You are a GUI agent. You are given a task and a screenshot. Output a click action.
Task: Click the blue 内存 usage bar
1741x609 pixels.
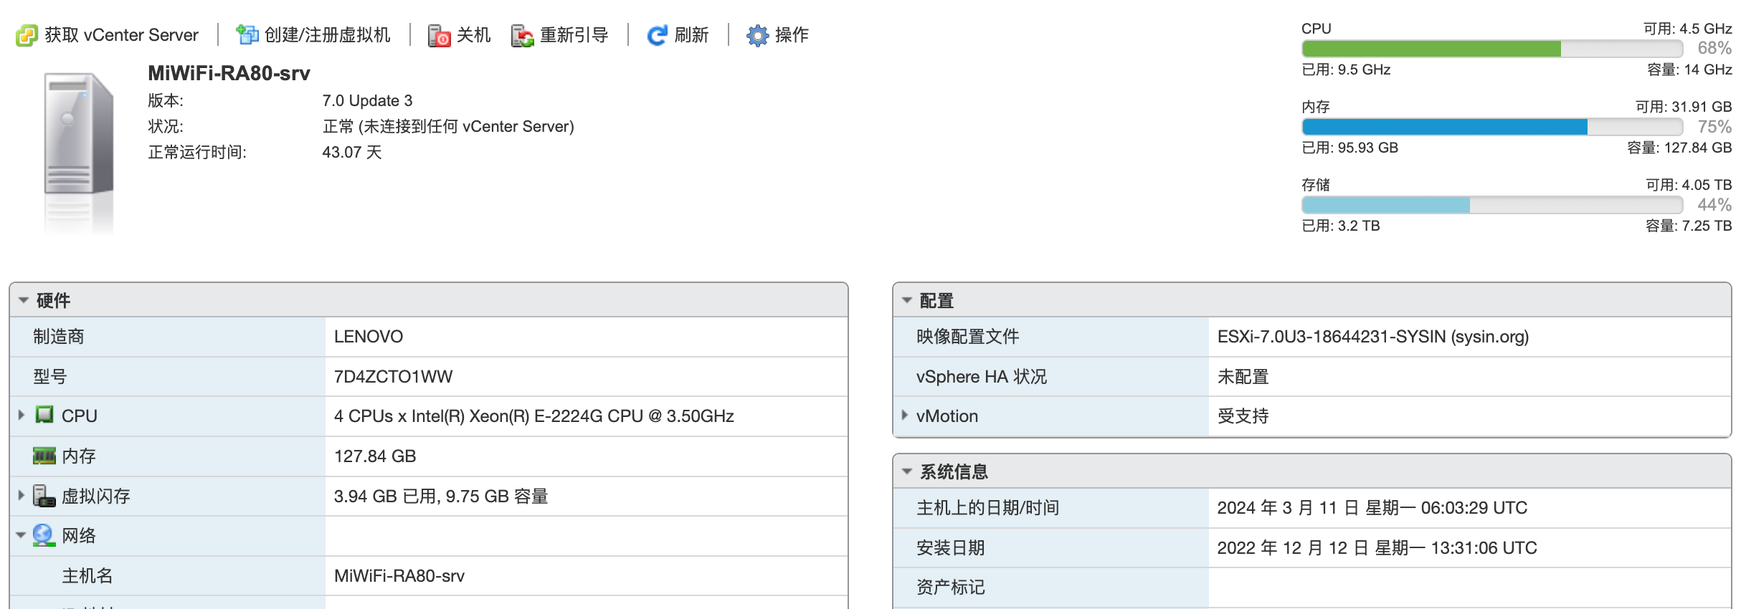tap(1444, 127)
